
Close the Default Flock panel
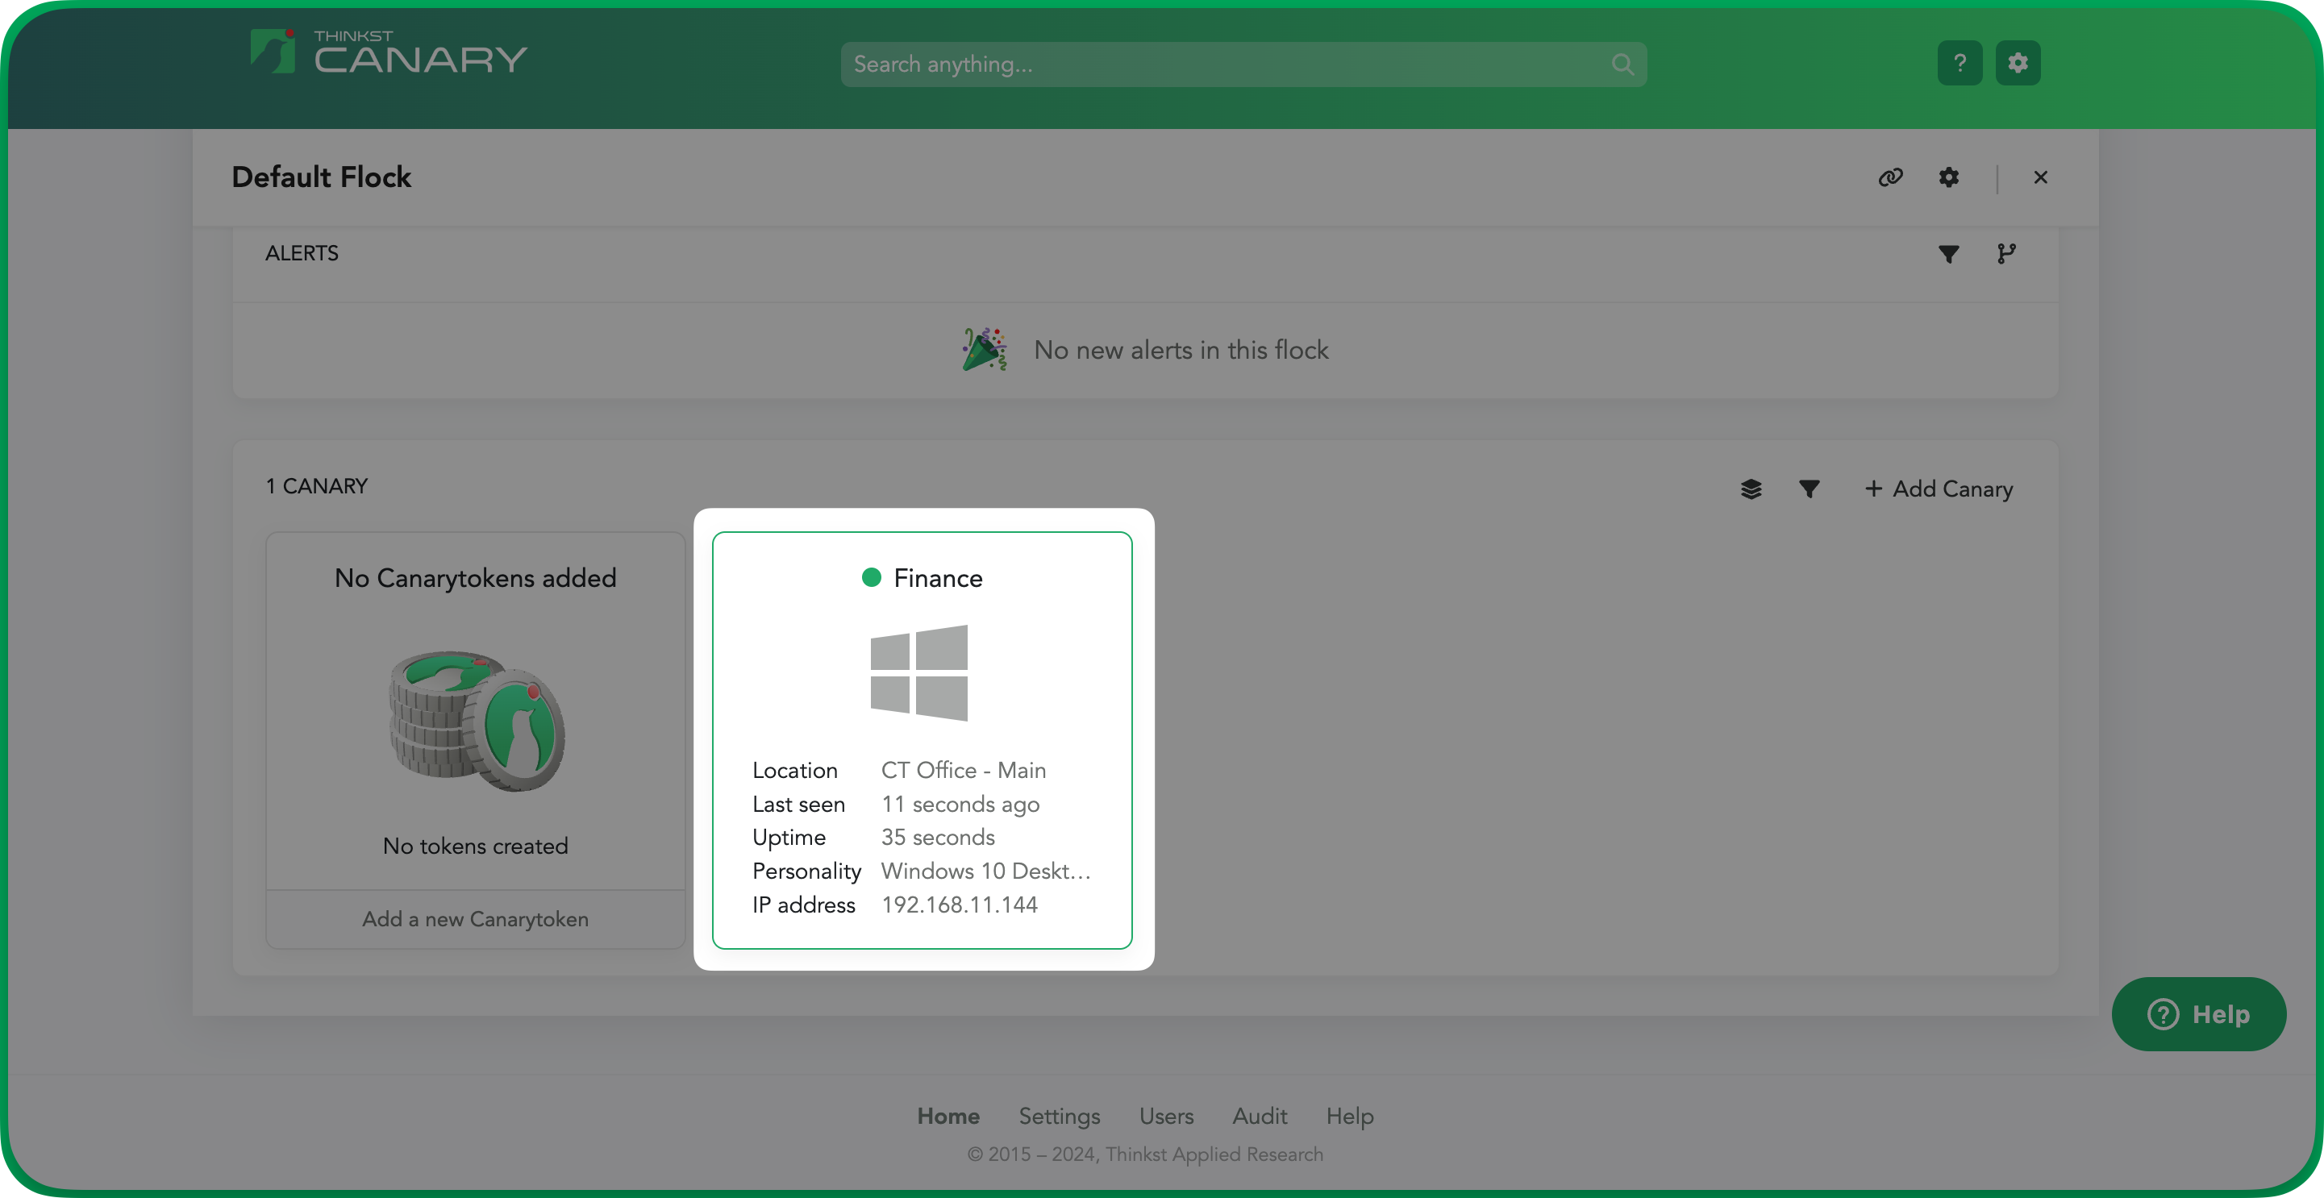coord(2041,177)
